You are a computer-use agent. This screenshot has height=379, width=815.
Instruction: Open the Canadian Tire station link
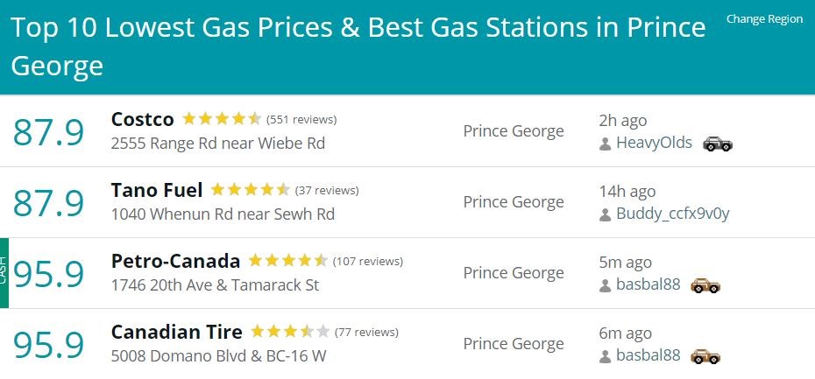click(177, 333)
